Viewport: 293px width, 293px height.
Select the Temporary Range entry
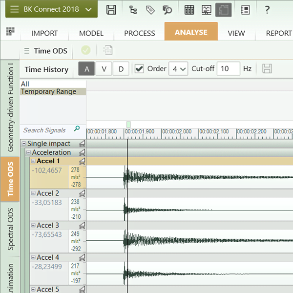(x=49, y=92)
